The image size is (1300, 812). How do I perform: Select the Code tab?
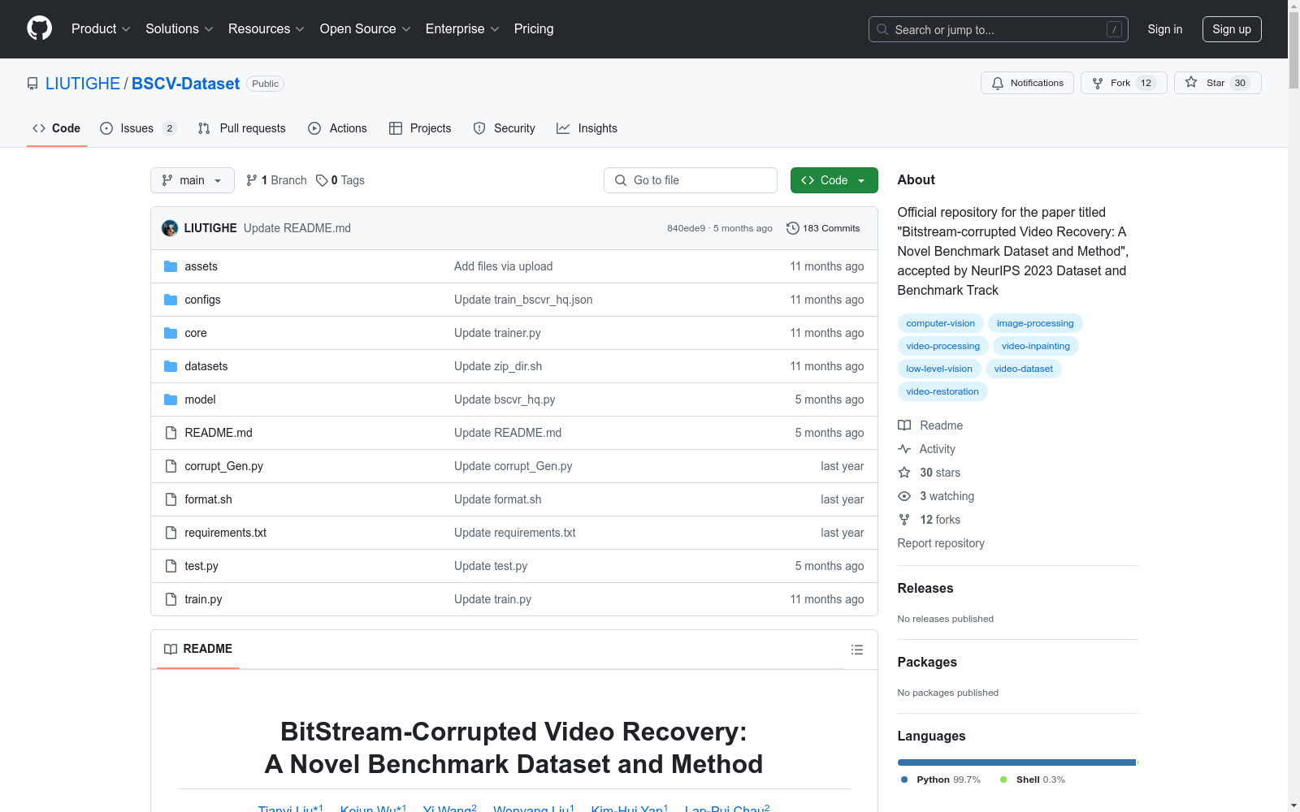pyautogui.click(x=57, y=128)
